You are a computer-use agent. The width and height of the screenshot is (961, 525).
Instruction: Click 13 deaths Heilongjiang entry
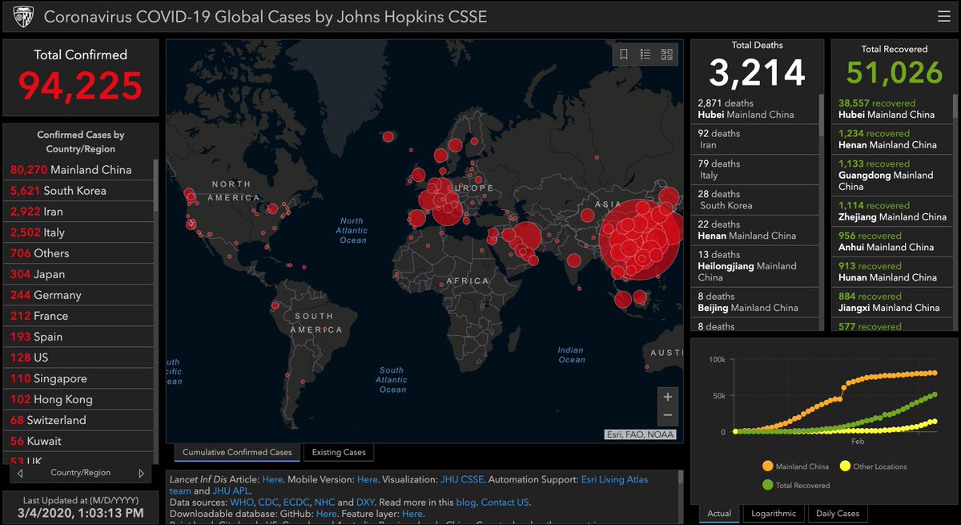click(x=754, y=267)
